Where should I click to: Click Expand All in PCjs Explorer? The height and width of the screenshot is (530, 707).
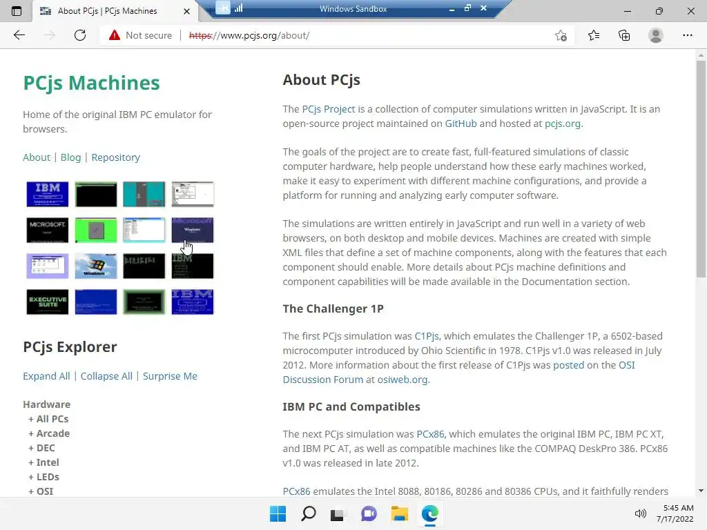point(46,376)
